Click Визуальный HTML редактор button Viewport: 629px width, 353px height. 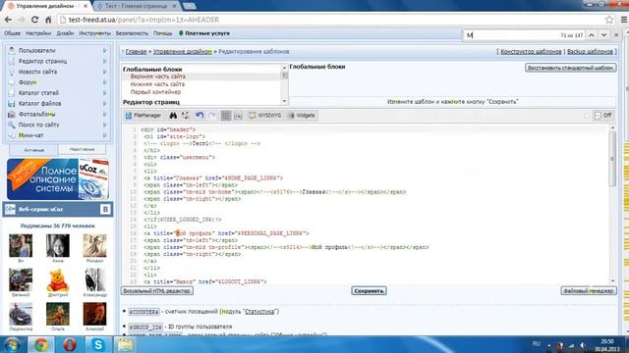click(157, 291)
